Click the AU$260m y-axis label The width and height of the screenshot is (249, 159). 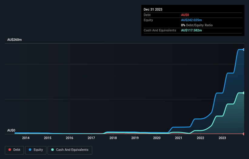click(x=15, y=40)
